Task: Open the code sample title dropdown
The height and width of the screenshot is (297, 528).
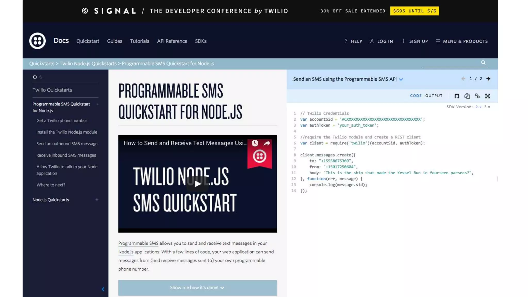Action: tap(401, 79)
